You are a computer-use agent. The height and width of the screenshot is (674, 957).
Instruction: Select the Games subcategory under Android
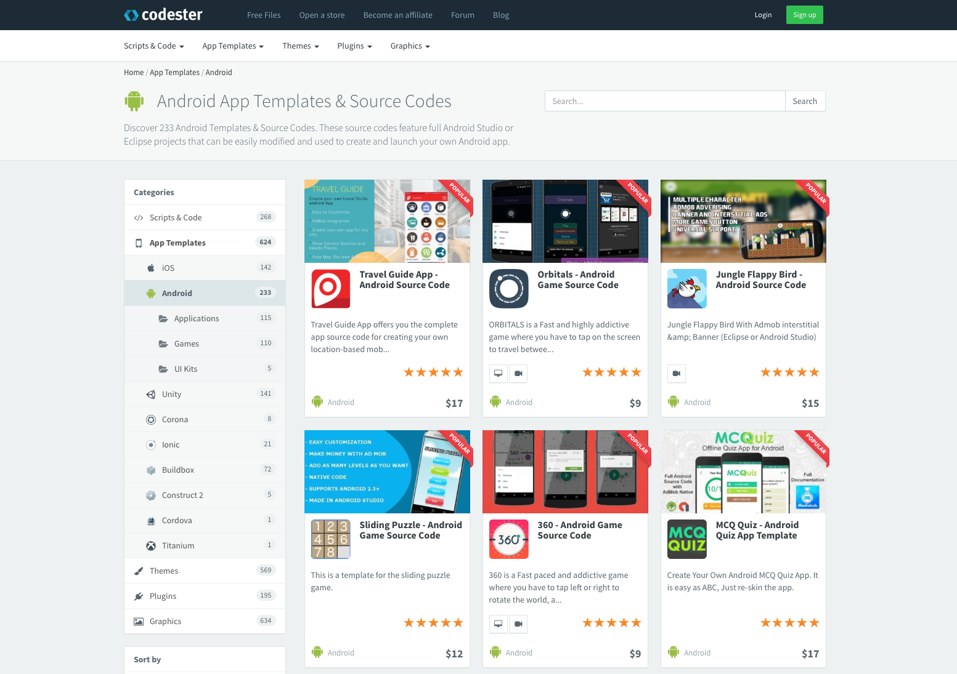click(186, 344)
